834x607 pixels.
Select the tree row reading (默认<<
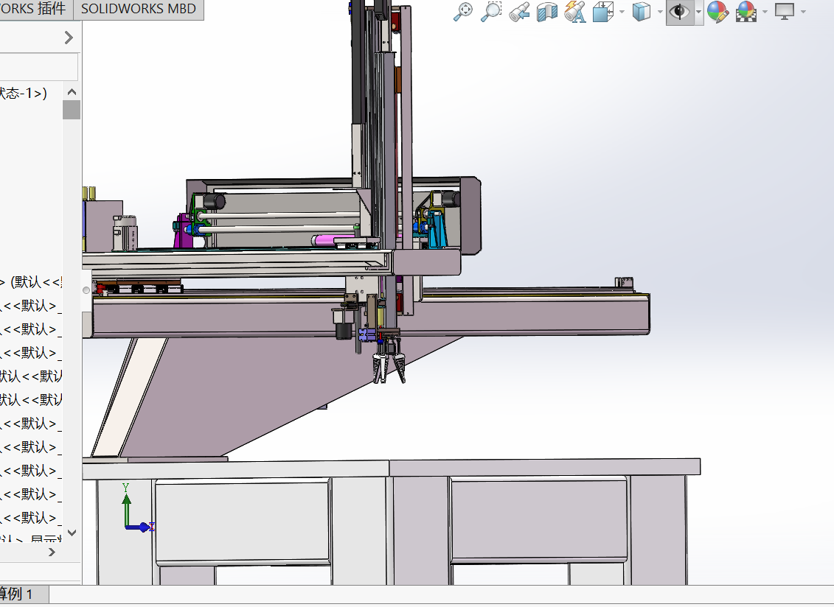click(31, 281)
